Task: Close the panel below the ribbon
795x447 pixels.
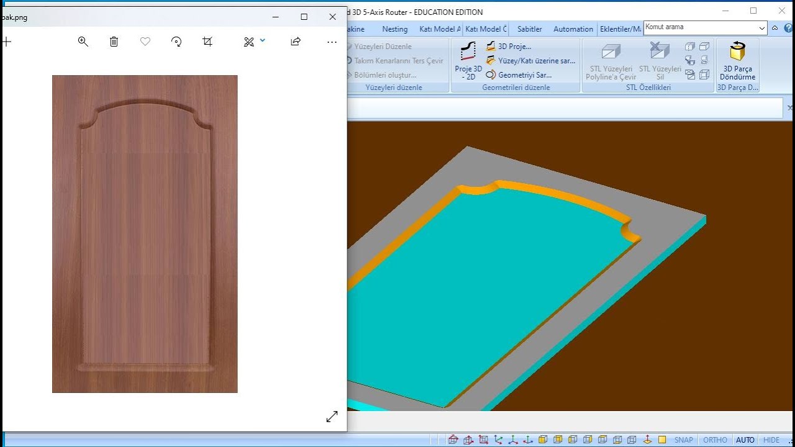Action: (790, 107)
